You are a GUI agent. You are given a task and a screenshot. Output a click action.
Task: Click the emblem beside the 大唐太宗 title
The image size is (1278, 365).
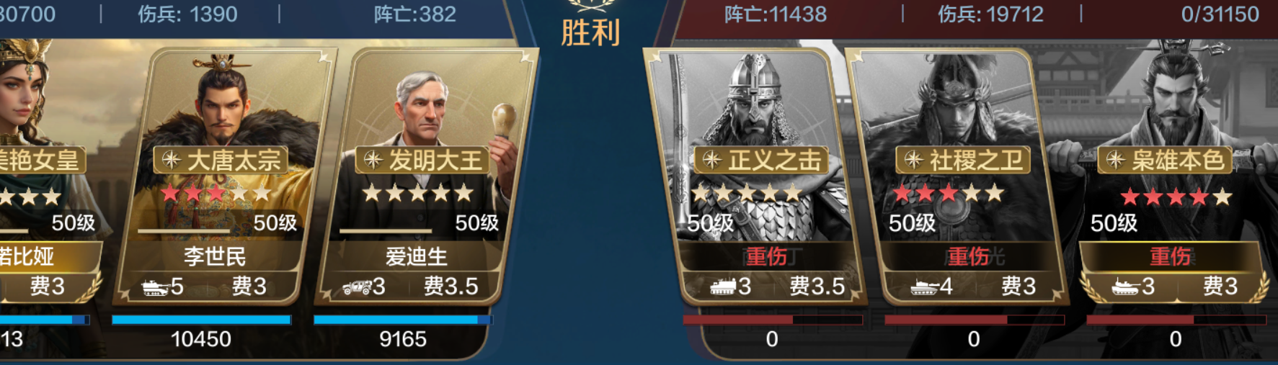pyautogui.click(x=171, y=160)
